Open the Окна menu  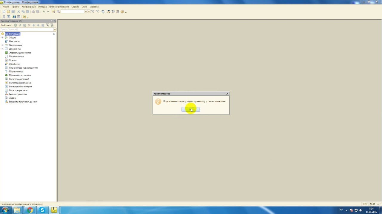tap(84, 7)
